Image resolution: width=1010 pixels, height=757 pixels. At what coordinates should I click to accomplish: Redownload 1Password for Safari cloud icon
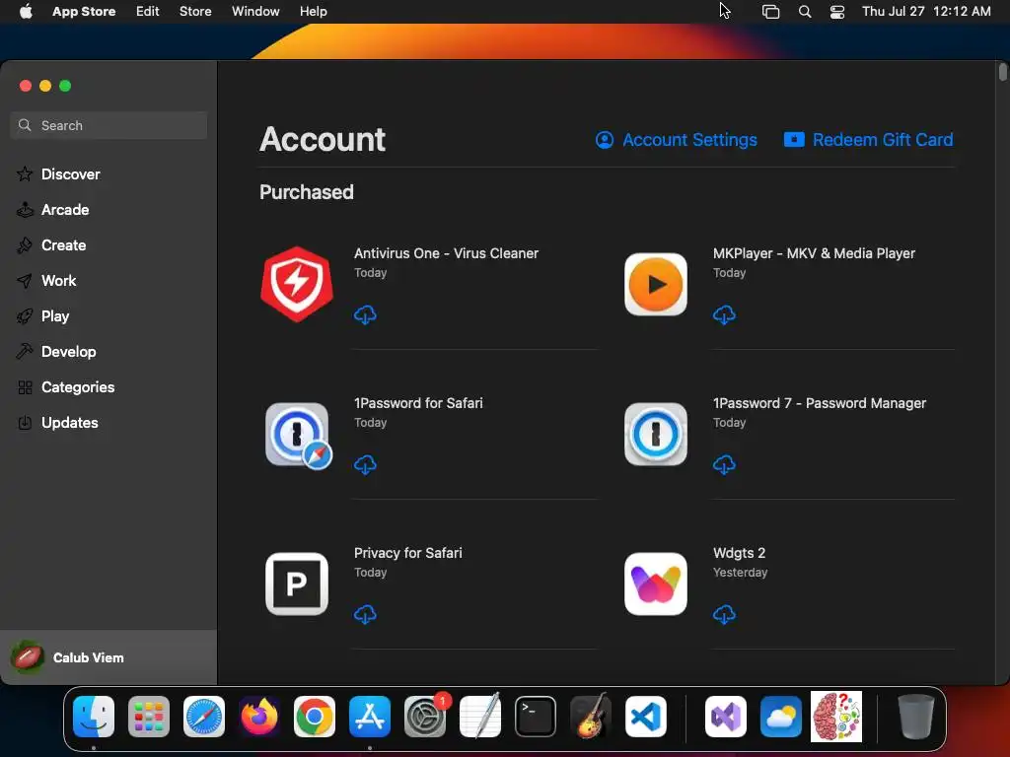[x=365, y=465]
